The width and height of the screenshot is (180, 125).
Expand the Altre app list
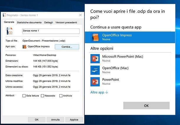click(99, 92)
